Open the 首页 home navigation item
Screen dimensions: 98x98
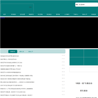pyautogui.click(x=5, y=14)
